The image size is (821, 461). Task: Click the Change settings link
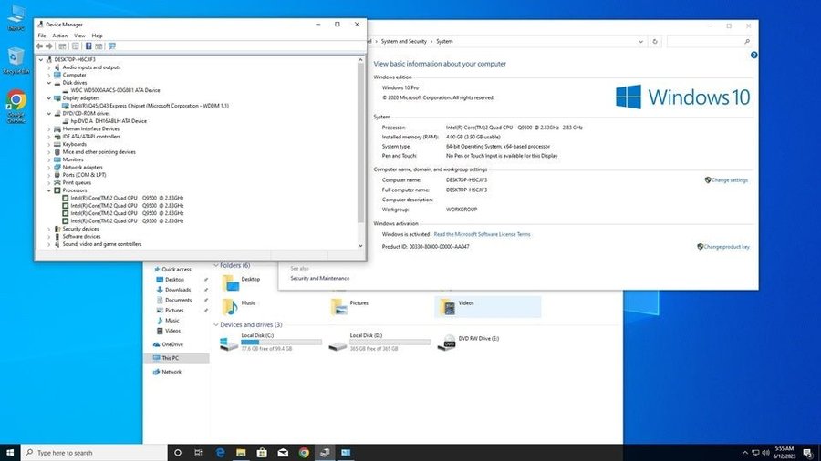click(x=729, y=180)
